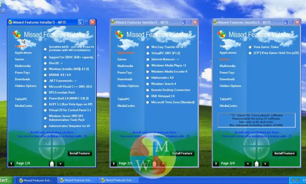The height and width of the screenshot is (184, 306).
Task: Select Windows Media Encoder 9 option
Action: [x=148, y=72]
